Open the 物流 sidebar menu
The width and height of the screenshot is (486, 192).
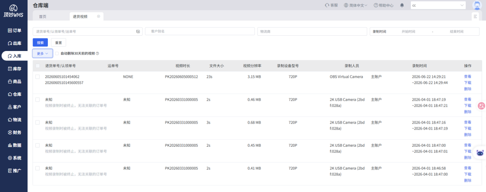tap(14, 120)
